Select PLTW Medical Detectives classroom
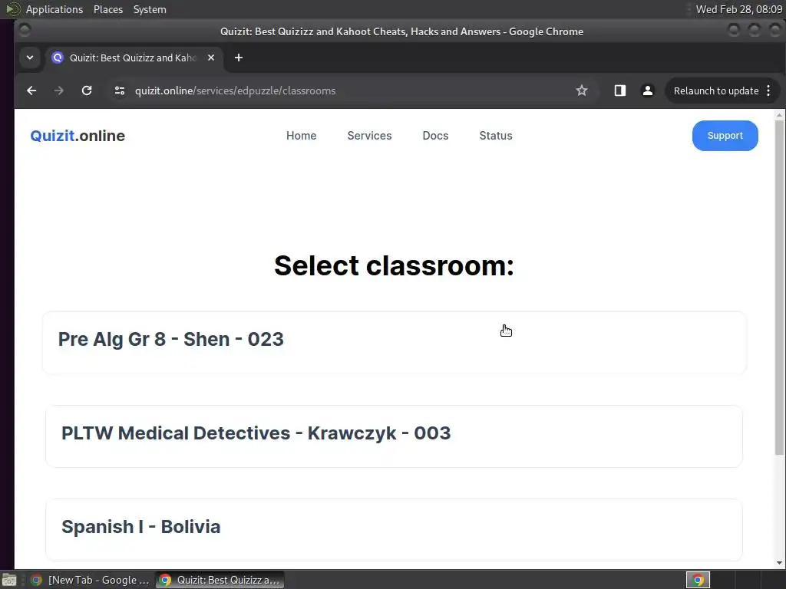This screenshot has height=589, width=786. [x=394, y=436]
